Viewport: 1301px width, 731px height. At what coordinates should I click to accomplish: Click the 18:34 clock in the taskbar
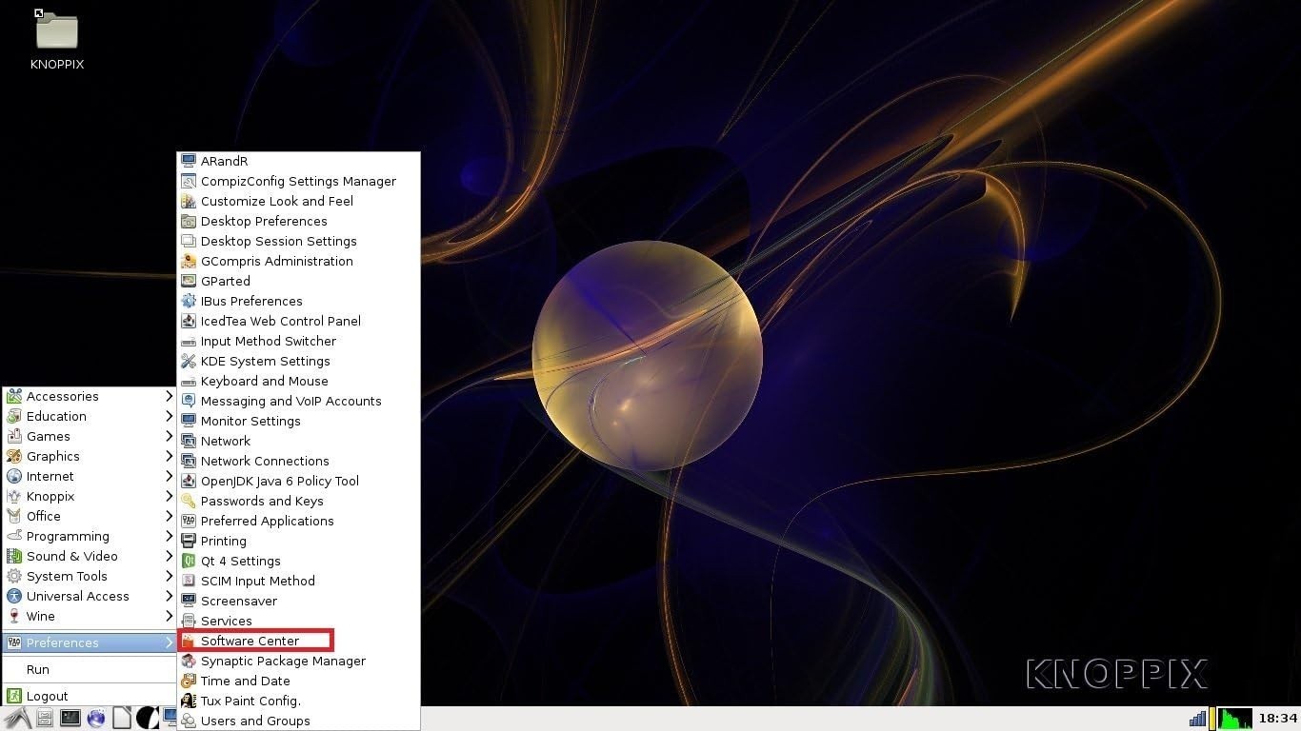pos(1277,719)
